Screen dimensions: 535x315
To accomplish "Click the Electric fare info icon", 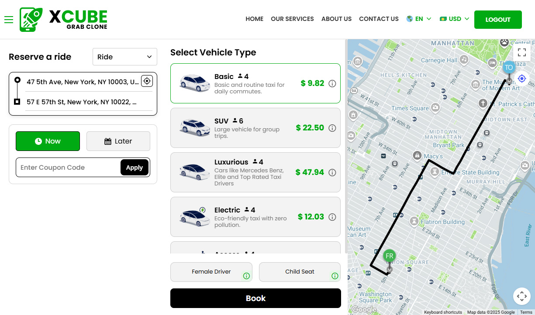I will click(333, 216).
